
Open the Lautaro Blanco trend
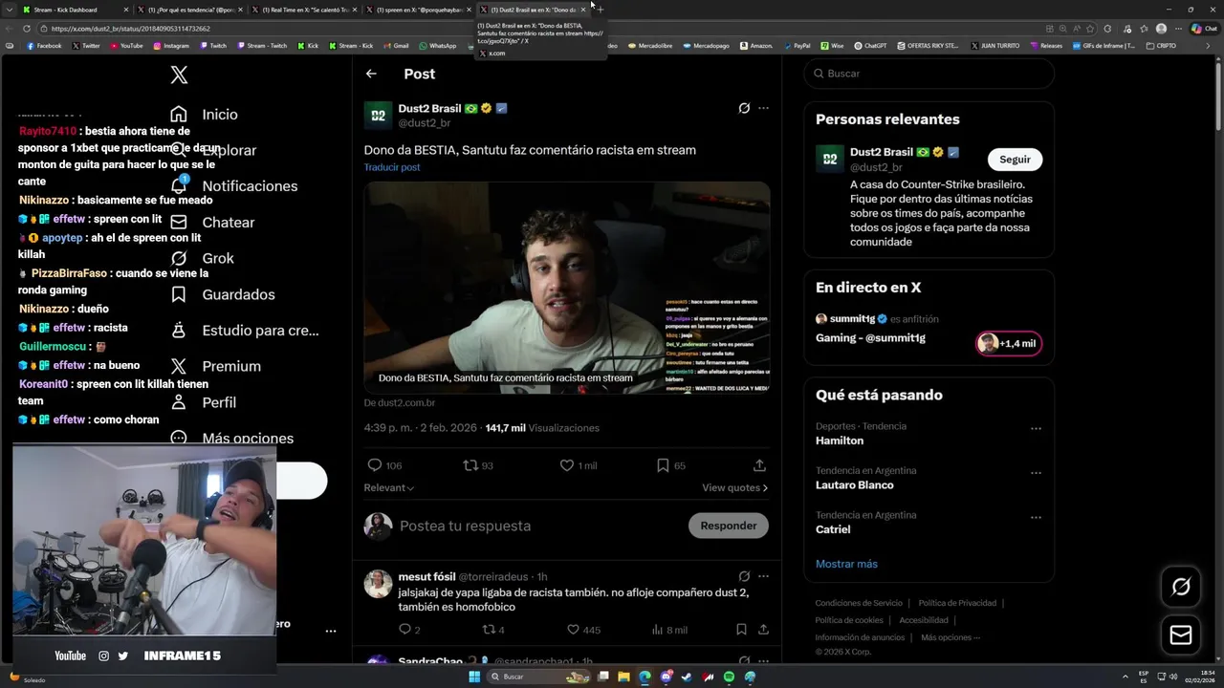(855, 484)
